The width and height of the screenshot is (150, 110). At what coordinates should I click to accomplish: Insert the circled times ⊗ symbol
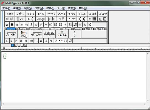41,41
